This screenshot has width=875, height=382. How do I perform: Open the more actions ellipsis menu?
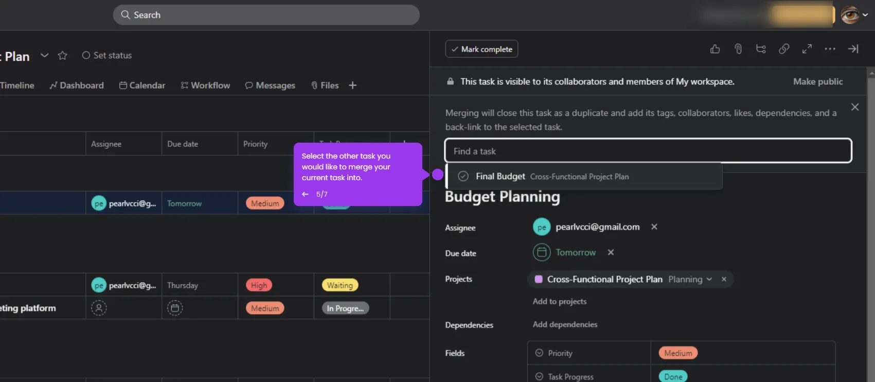point(830,49)
